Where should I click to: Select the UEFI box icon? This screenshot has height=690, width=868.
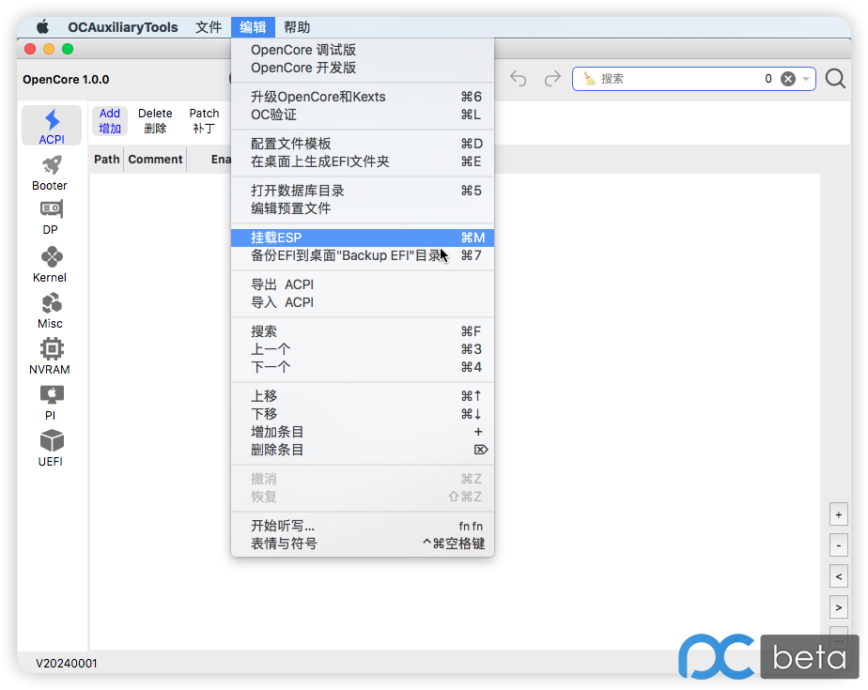51,441
